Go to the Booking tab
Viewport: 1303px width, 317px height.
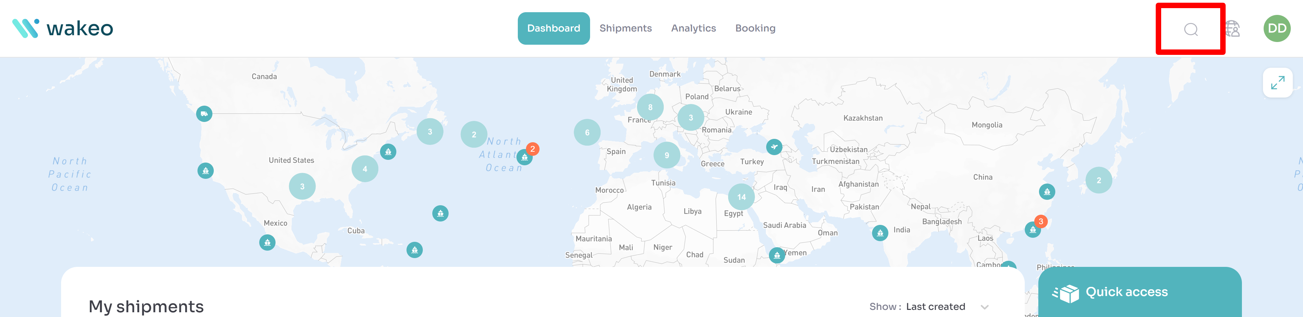click(x=755, y=28)
